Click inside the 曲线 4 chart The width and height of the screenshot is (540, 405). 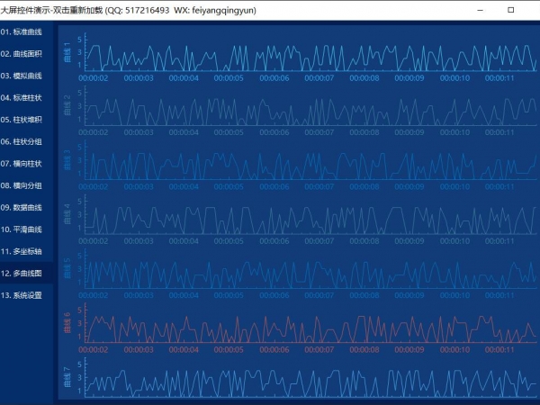(306, 217)
